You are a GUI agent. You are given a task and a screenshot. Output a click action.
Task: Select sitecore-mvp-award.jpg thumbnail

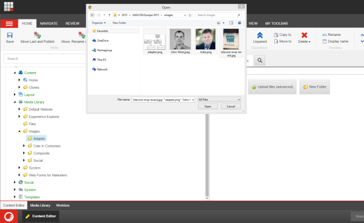click(231, 43)
